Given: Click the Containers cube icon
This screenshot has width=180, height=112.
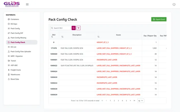Looking at the screenshot, I should 9,19.
